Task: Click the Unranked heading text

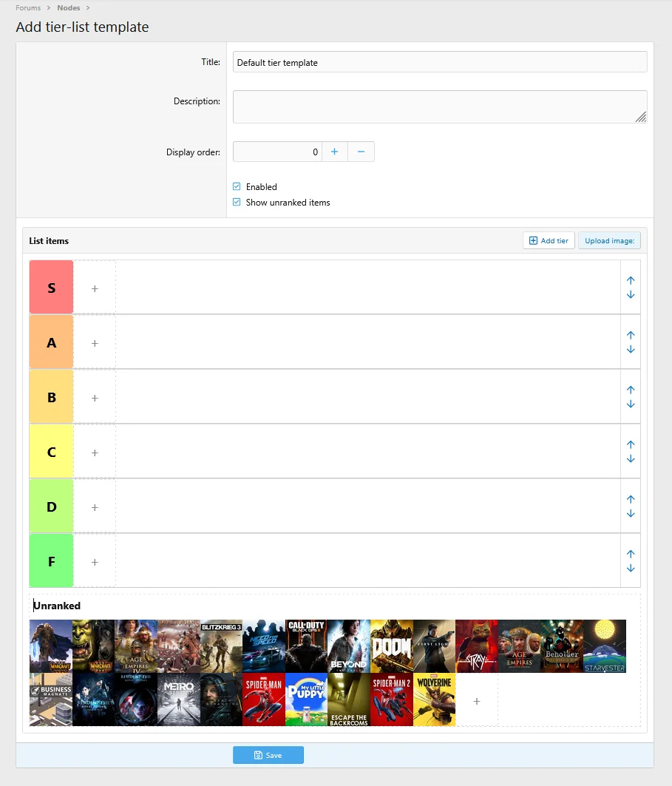Action: [57, 606]
